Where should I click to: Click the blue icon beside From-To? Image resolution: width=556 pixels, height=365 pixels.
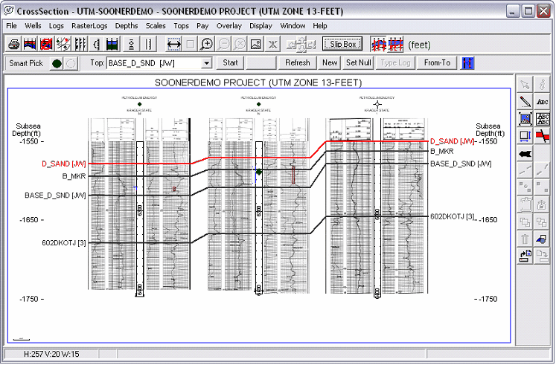click(468, 63)
